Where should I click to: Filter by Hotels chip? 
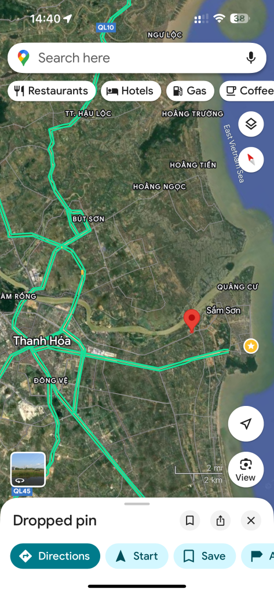(x=131, y=91)
